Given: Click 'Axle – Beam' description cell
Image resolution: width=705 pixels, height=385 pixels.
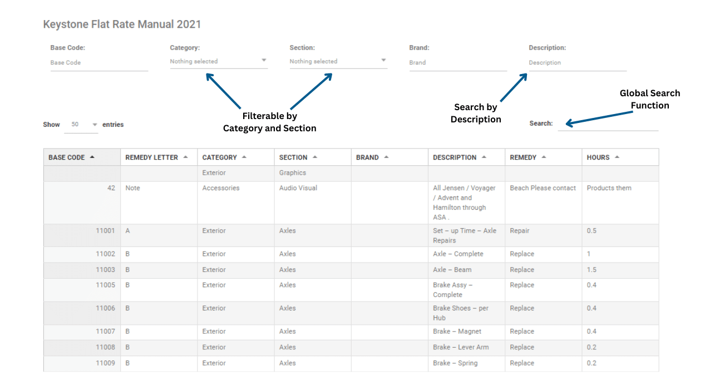Looking at the screenshot, I should click(466, 270).
